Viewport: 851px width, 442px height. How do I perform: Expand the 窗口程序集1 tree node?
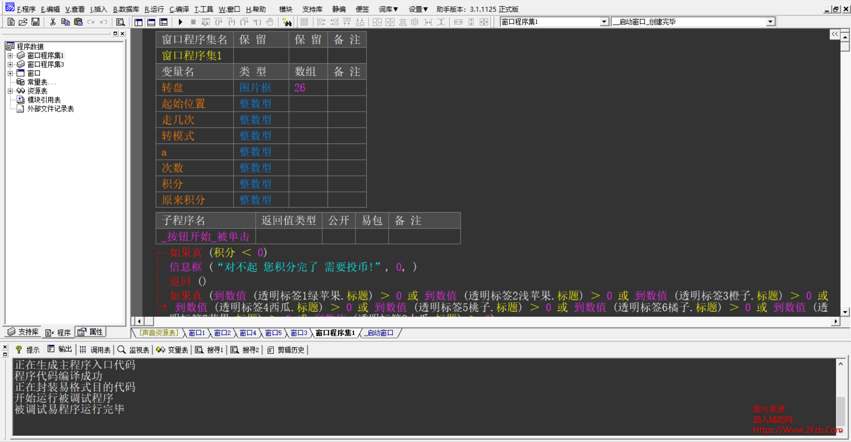(10, 56)
